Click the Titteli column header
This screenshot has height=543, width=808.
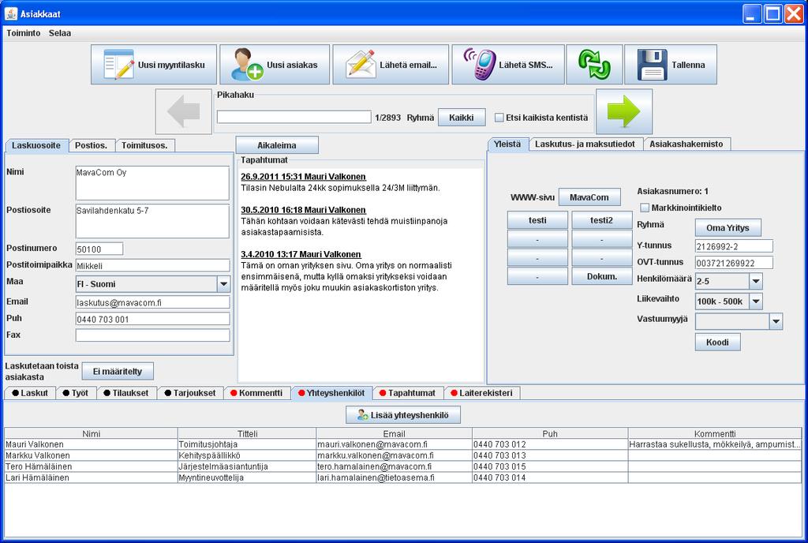click(247, 433)
